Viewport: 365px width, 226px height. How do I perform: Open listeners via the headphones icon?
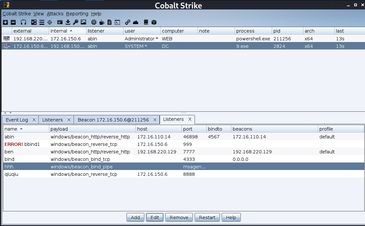23,22
